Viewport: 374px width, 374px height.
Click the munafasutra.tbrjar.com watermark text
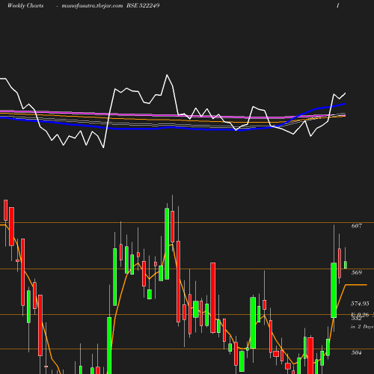(92, 6)
